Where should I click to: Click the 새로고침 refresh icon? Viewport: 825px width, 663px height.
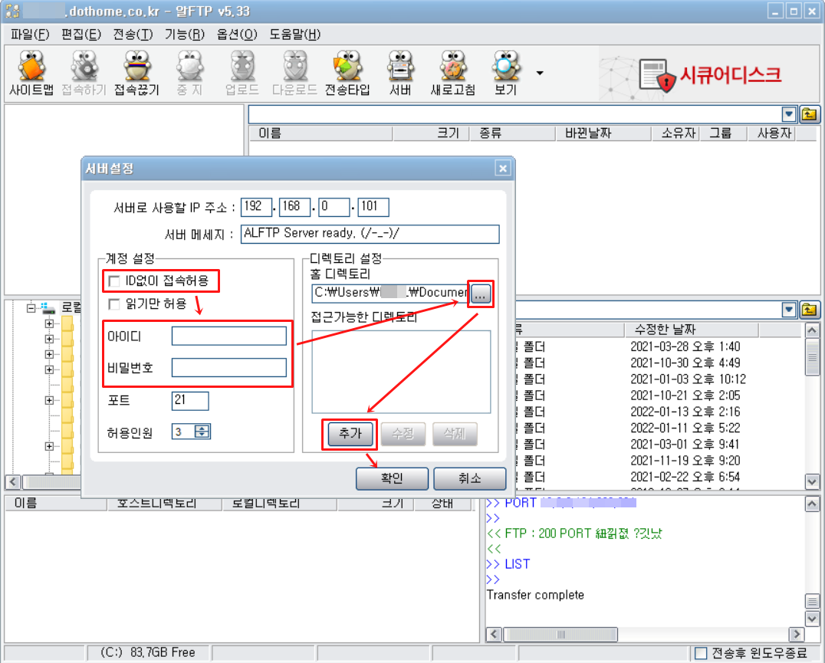(453, 73)
